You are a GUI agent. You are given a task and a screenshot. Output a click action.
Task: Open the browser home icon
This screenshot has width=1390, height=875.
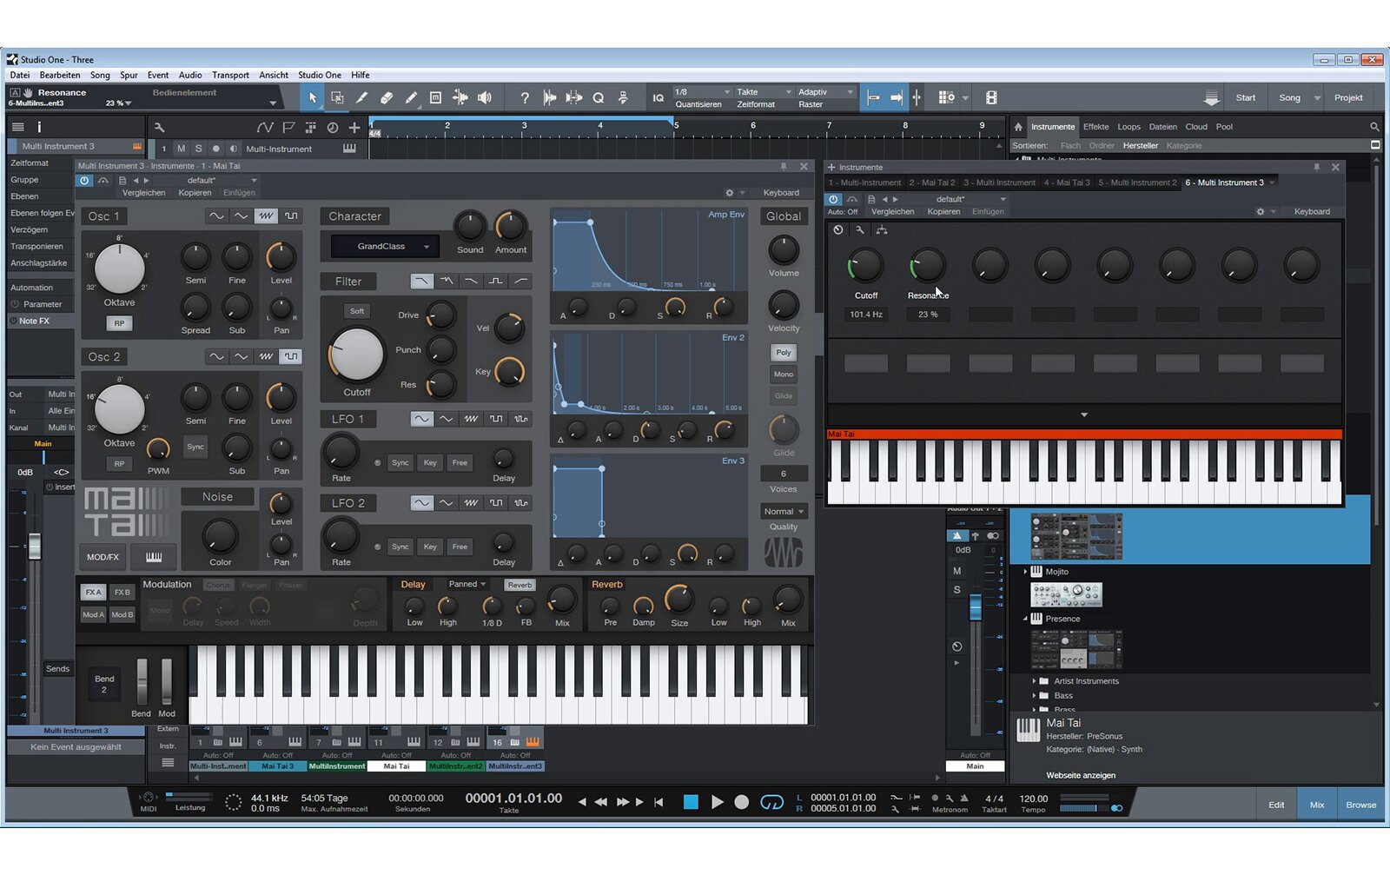coord(1018,127)
